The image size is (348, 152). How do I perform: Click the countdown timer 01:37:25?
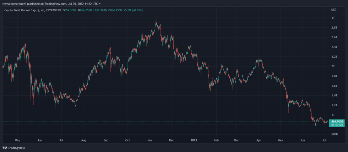338,125
